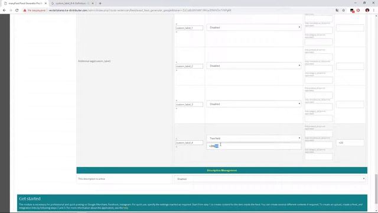Click the rightmost field in custom_label_4 row

tap(350, 143)
